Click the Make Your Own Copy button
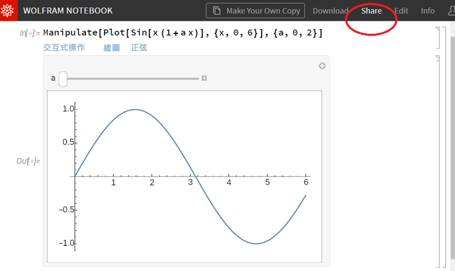The image size is (455, 271). coord(255,11)
